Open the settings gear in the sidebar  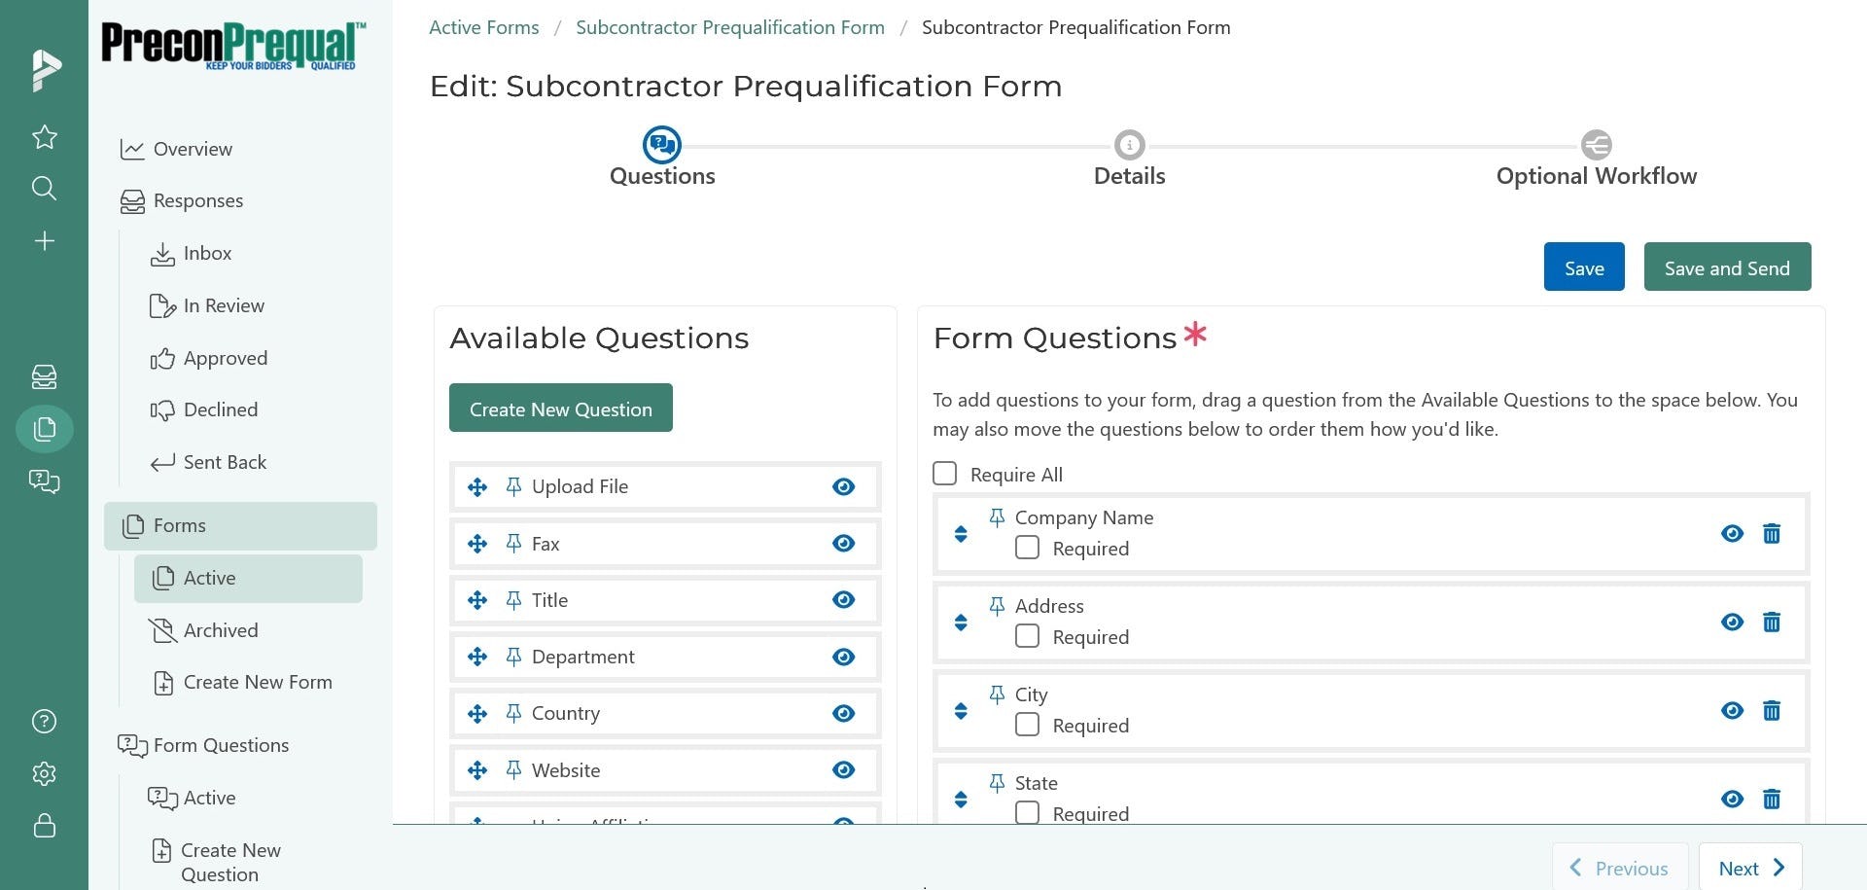pyautogui.click(x=44, y=773)
